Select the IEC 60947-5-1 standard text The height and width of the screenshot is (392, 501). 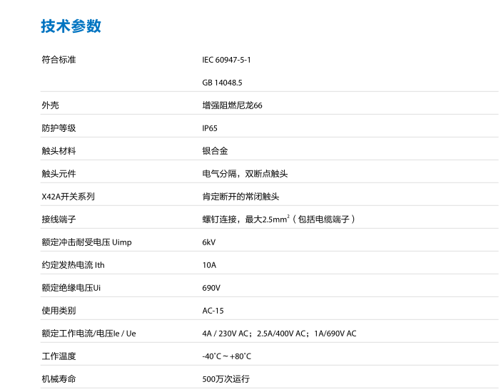click(x=226, y=60)
